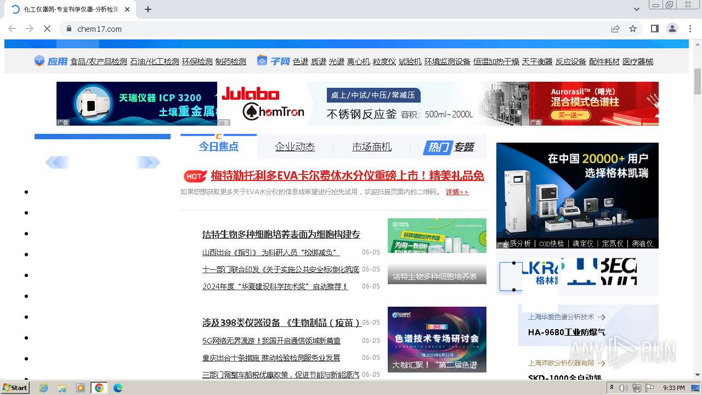
Task: Show hidden system tray icons
Action: click(x=612, y=388)
